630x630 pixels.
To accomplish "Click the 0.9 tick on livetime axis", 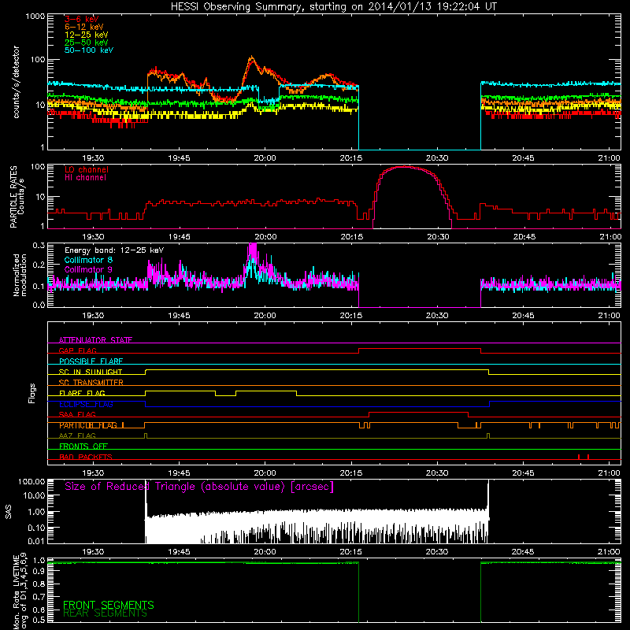I will tap(39, 572).
